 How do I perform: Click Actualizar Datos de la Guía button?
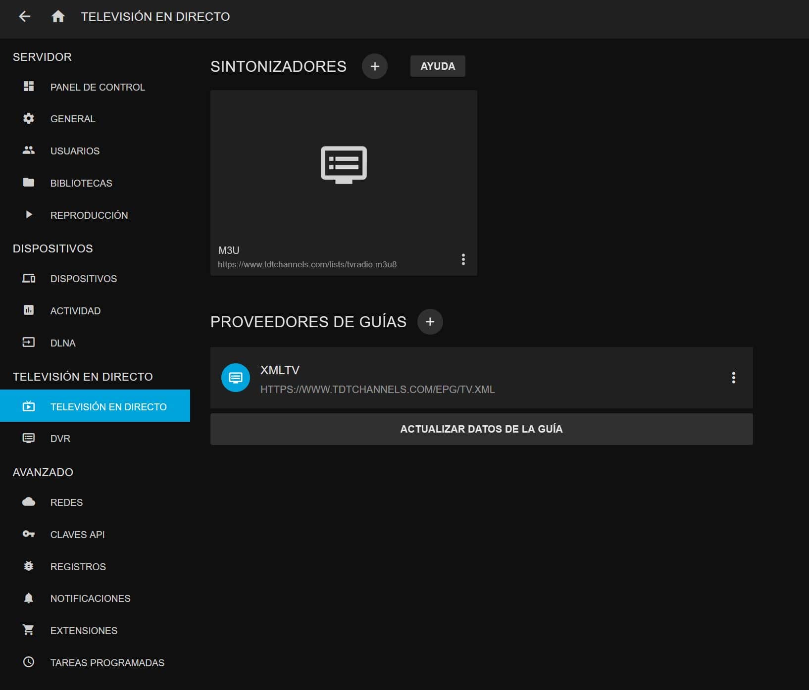click(481, 429)
